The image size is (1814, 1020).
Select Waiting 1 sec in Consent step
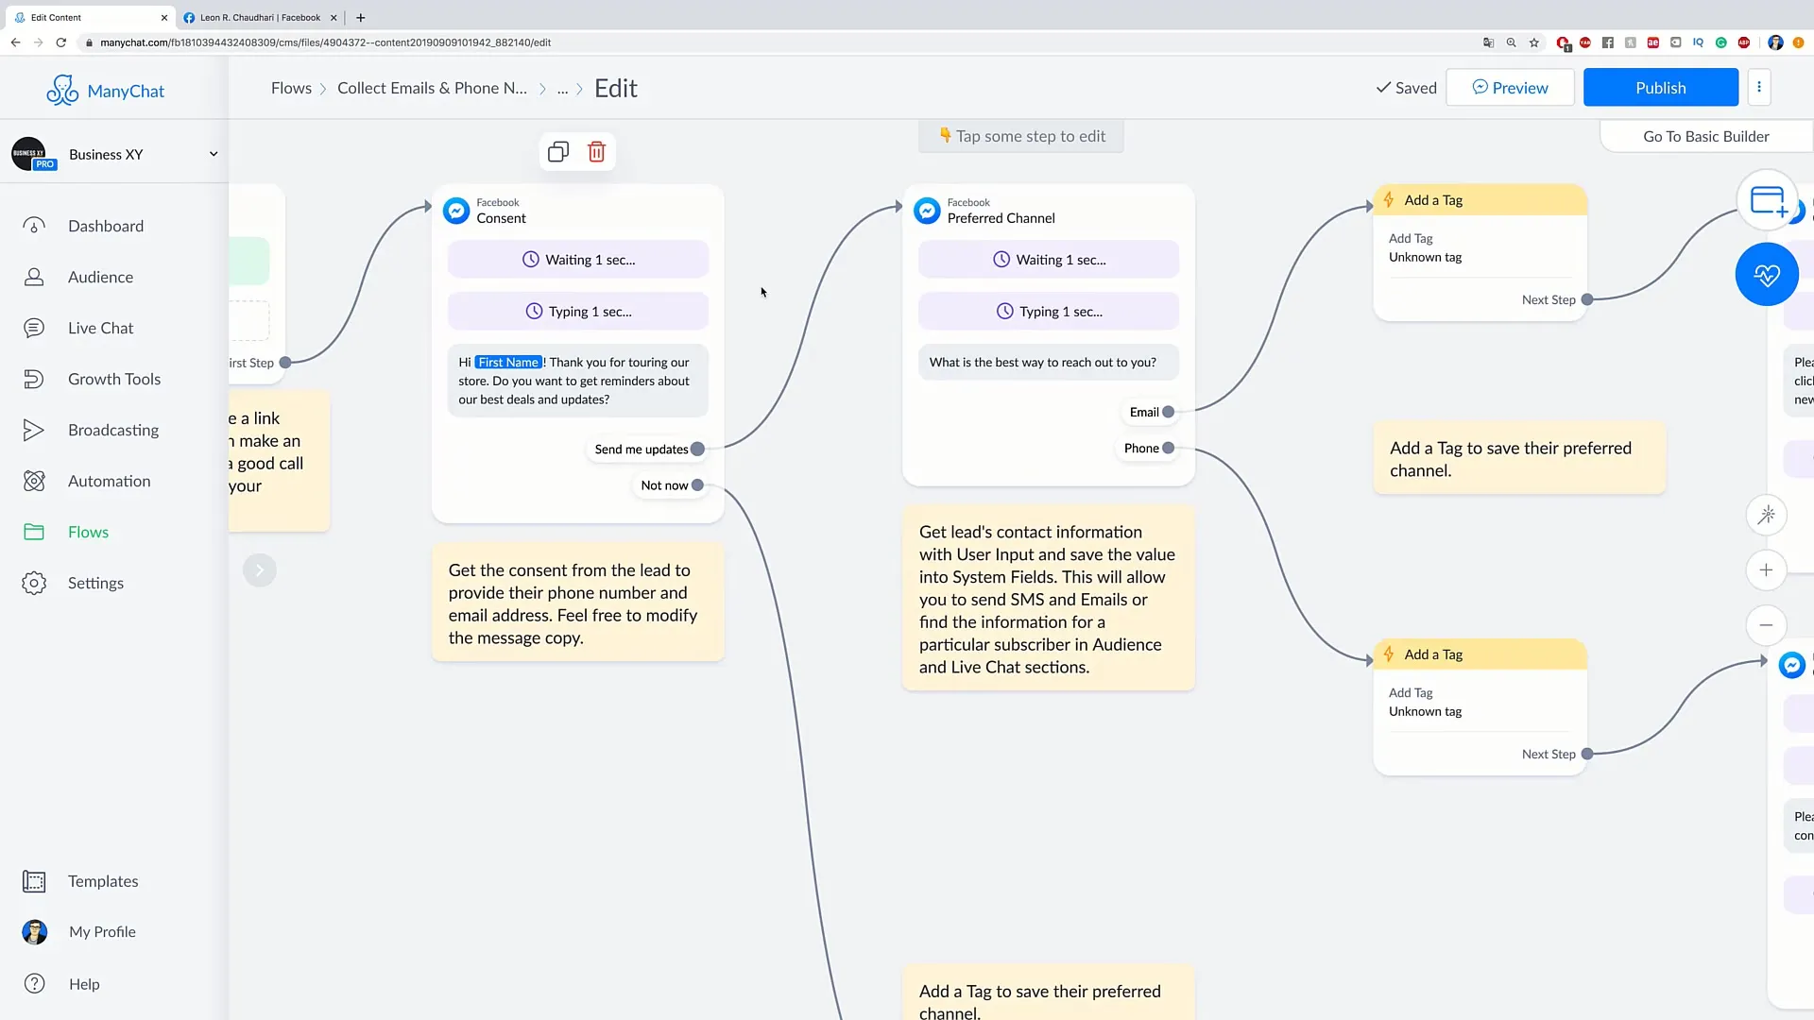(578, 260)
